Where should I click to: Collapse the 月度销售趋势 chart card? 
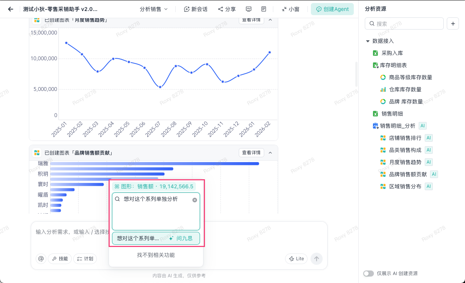click(270, 20)
